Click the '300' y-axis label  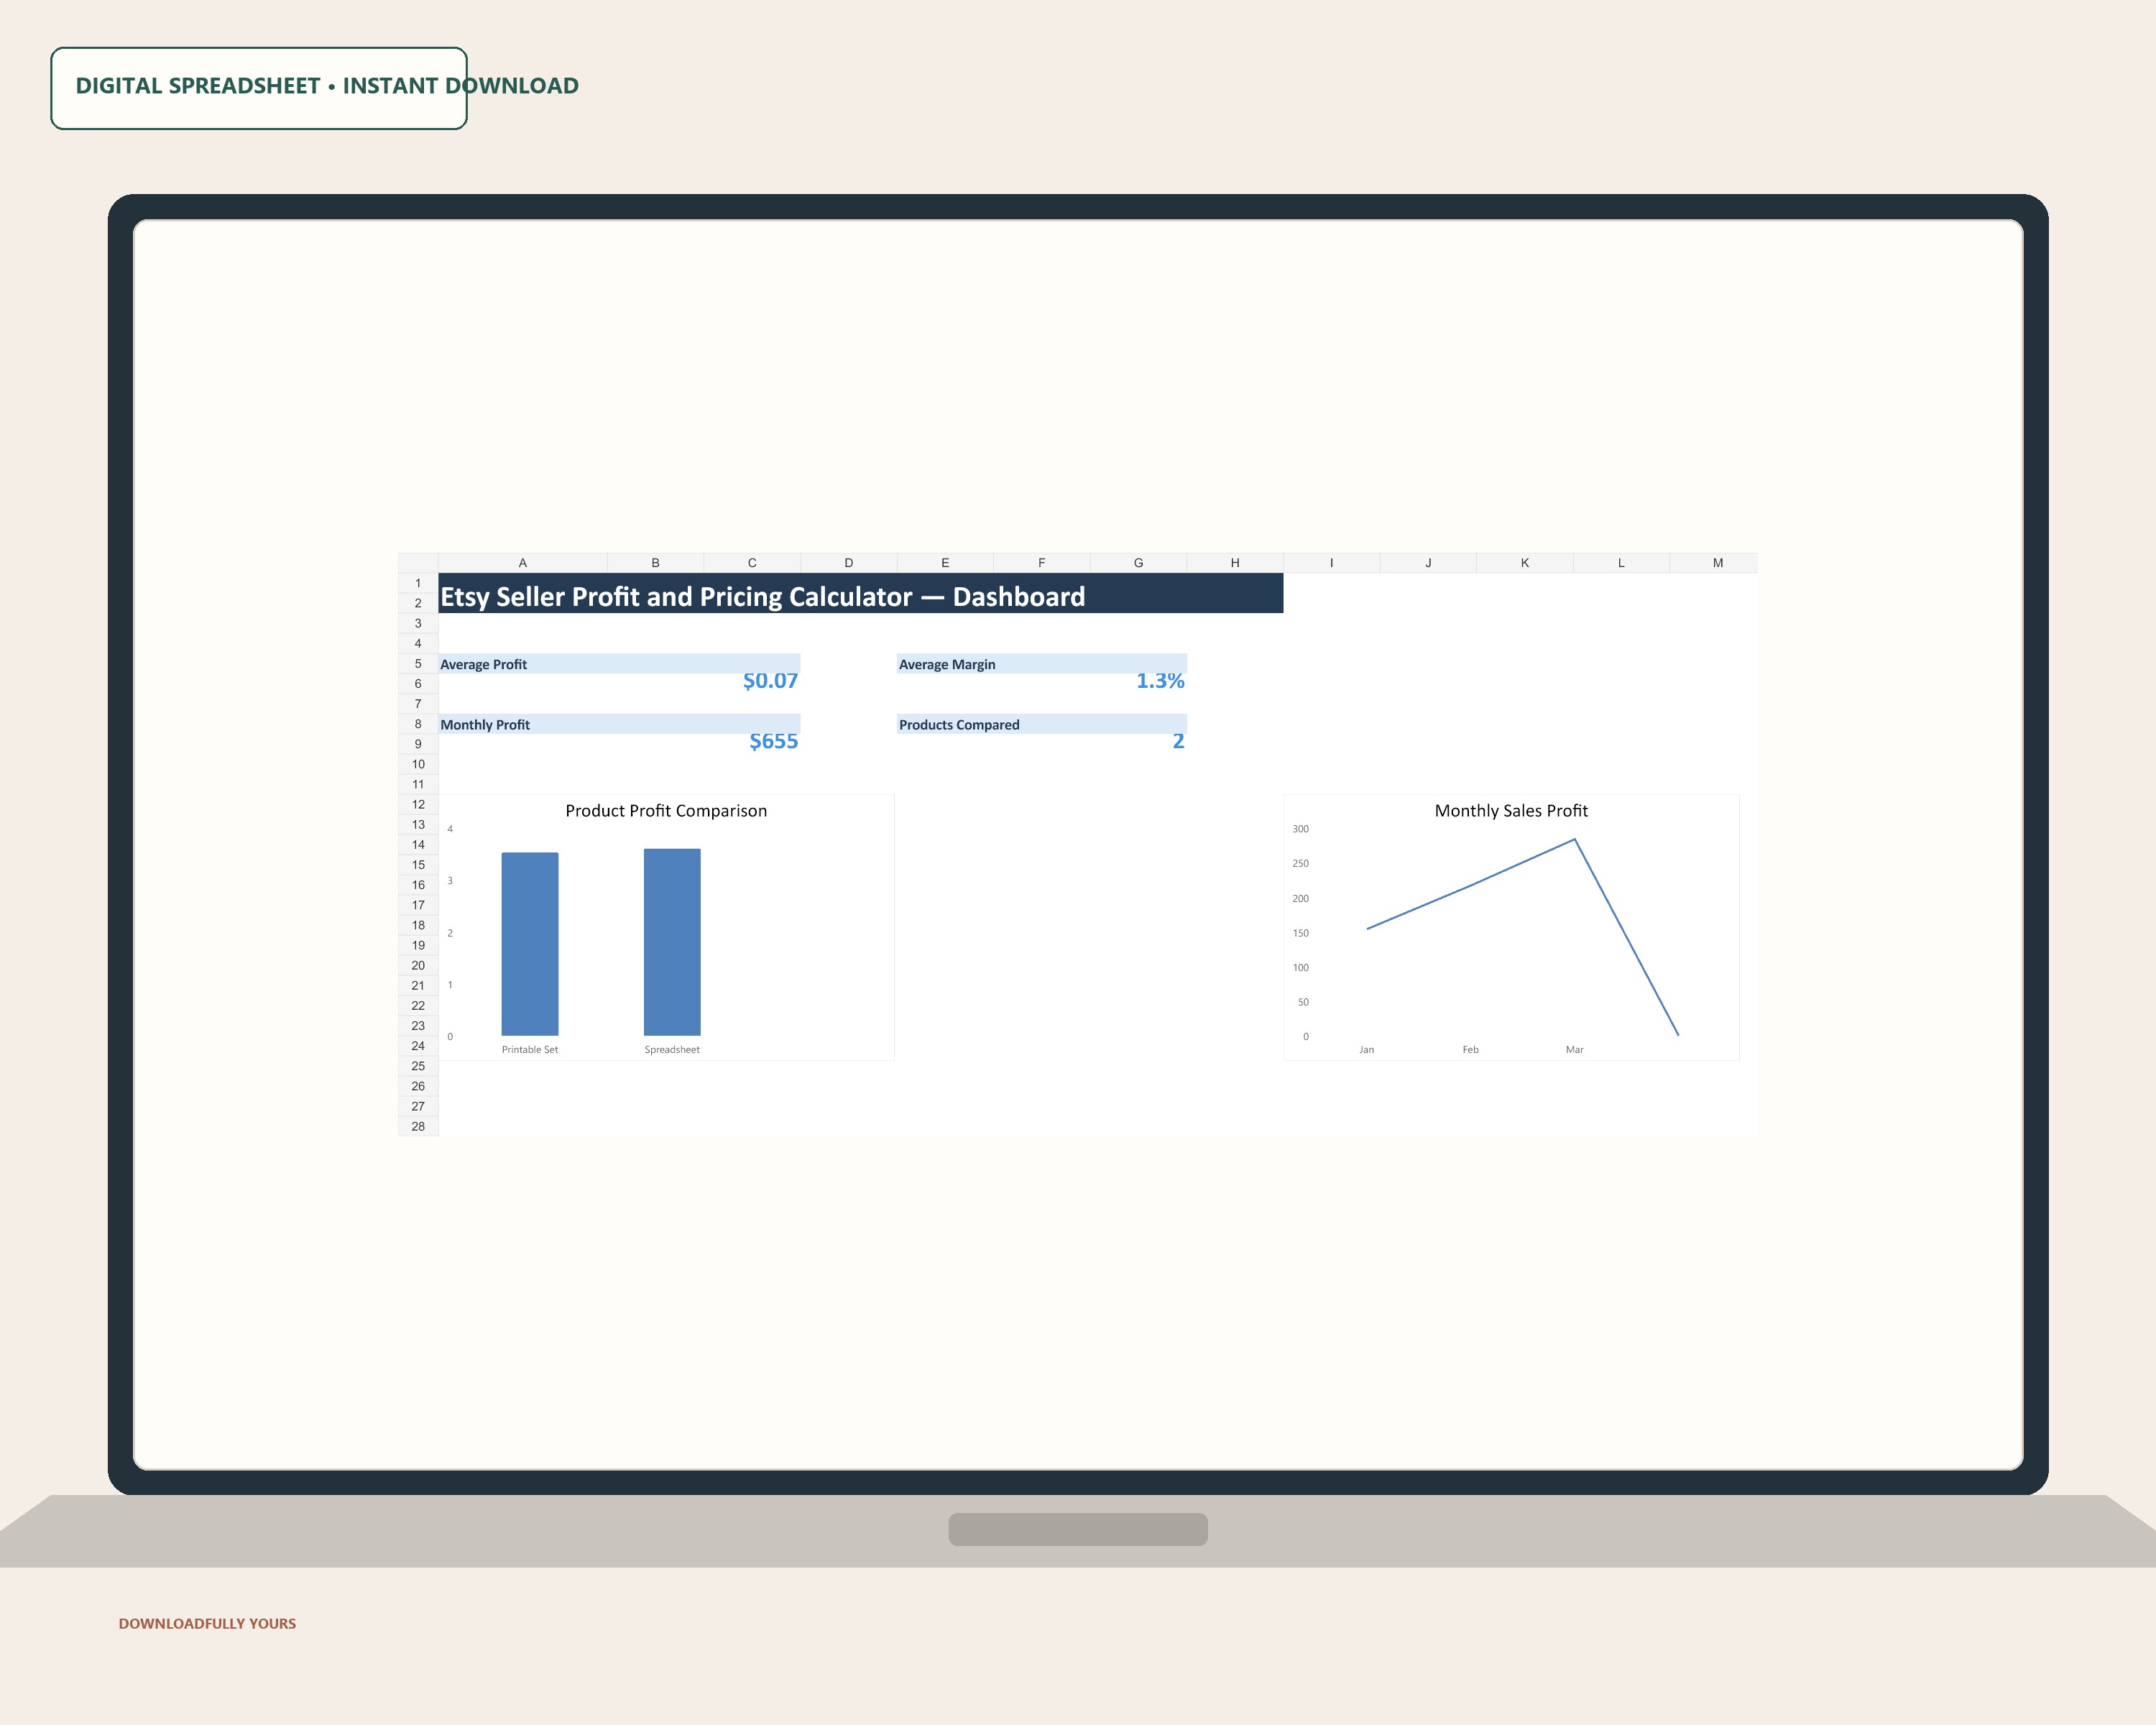tap(1300, 829)
